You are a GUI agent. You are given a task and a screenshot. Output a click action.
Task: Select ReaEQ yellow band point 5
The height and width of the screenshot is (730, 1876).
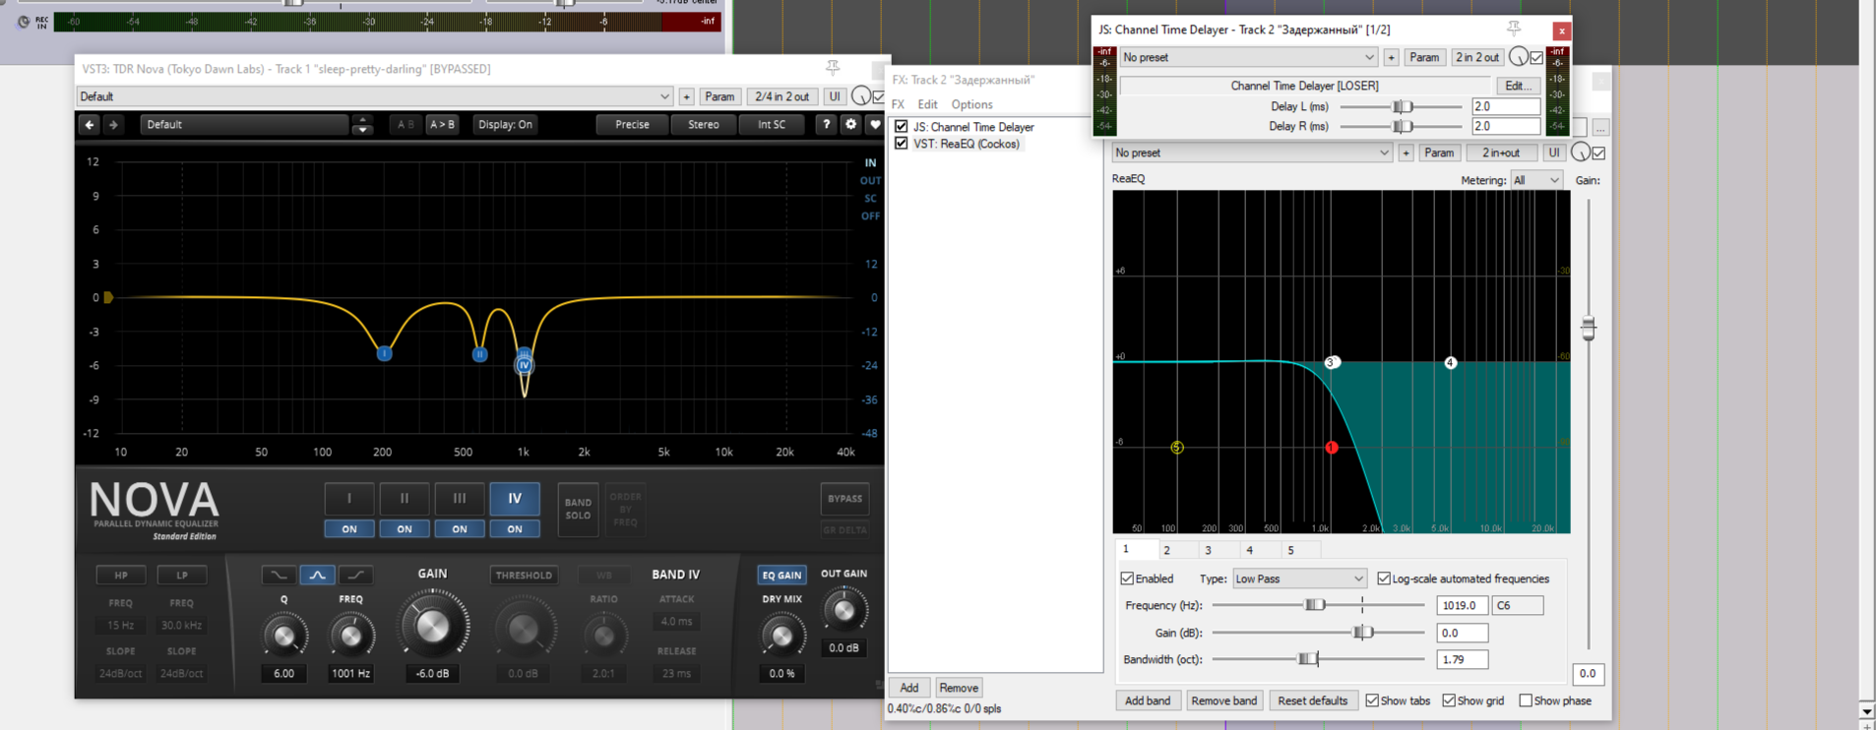point(1177,448)
